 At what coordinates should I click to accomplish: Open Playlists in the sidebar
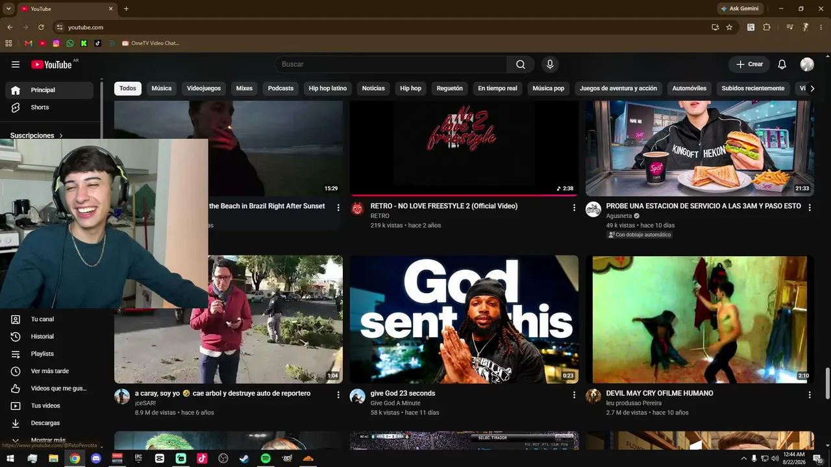pos(49,354)
